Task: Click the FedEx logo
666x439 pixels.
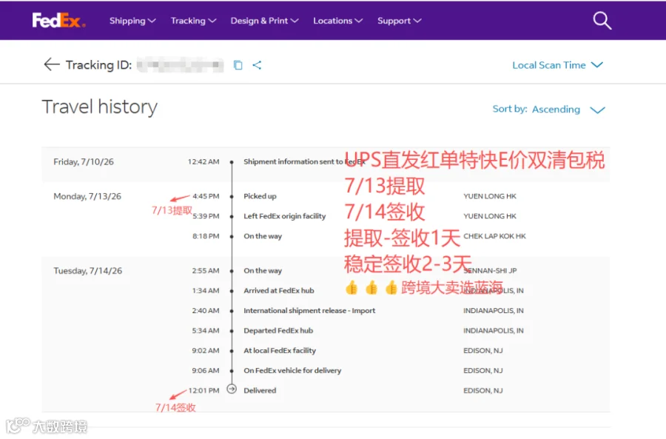Action: pos(58,21)
